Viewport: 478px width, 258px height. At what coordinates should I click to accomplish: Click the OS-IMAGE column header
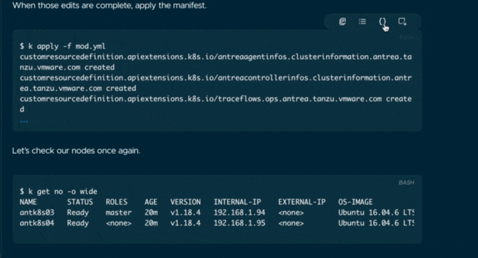coord(355,202)
